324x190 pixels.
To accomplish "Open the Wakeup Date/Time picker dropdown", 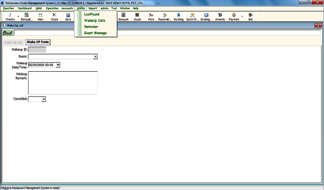I will 57,65.
